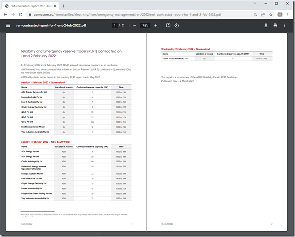
Task: Select the rert-contracted-report browser tab
Action: click(31, 6)
